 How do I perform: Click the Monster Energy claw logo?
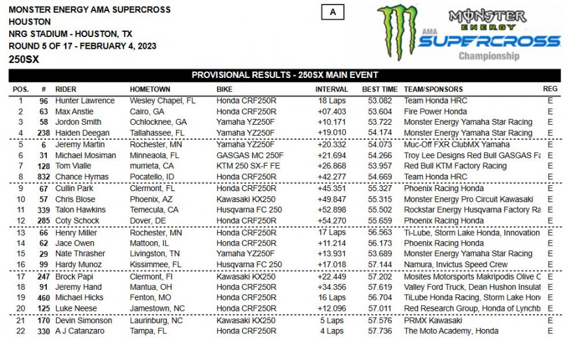tap(397, 32)
